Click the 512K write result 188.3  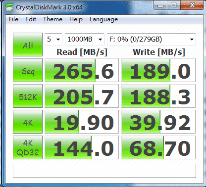(x=158, y=96)
